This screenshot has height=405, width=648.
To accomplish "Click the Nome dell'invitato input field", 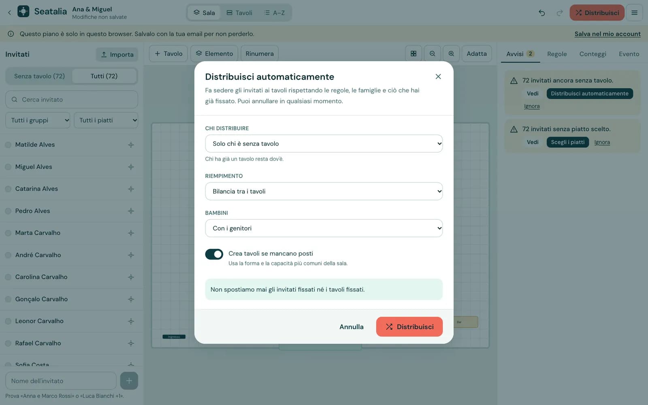I will (61, 381).
